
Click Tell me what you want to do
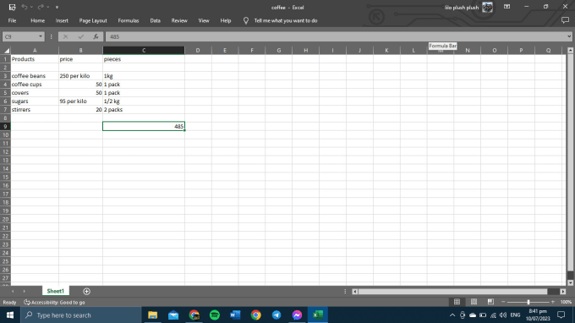286,20
